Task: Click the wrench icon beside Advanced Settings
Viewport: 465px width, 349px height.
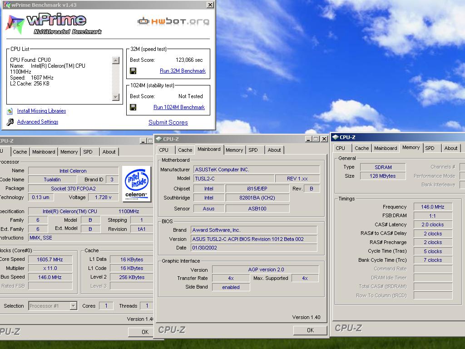Action: pos(10,122)
